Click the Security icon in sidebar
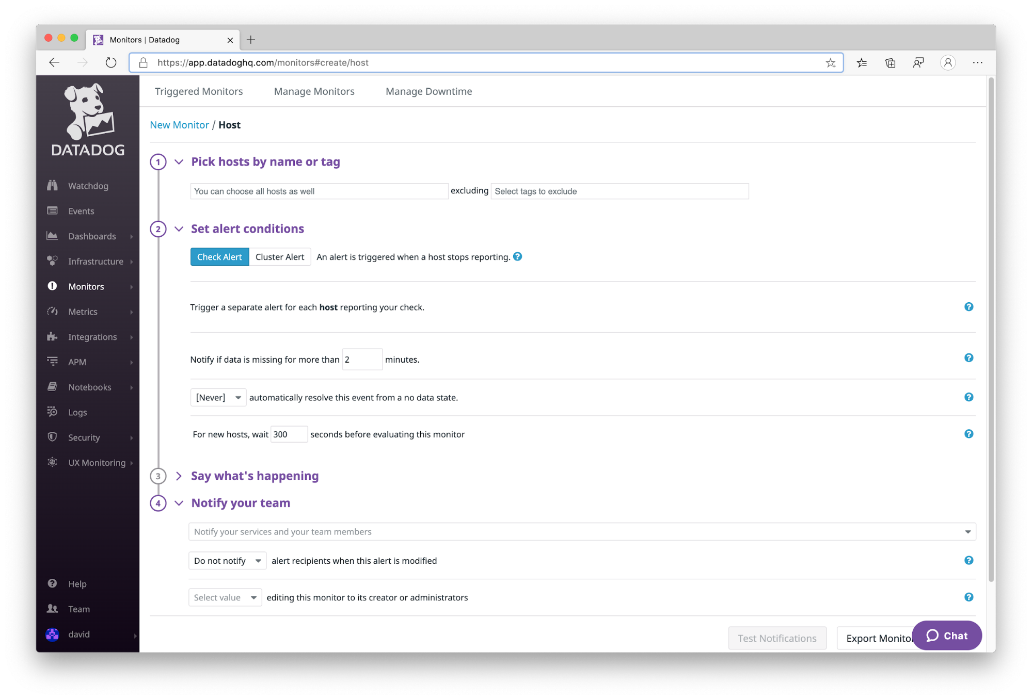Image resolution: width=1032 pixels, height=700 pixels. 53,437
